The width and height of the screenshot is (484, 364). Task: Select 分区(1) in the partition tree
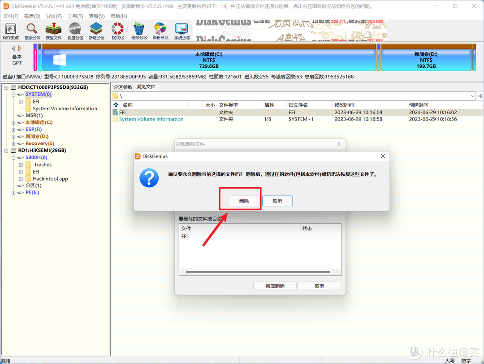pyautogui.click(x=33, y=185)
